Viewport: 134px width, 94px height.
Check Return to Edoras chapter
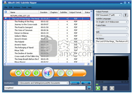pos(6,33)
